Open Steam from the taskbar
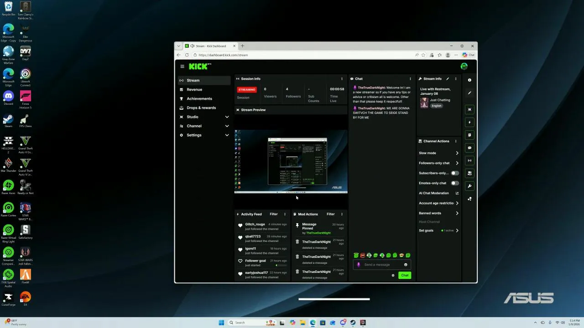 coord(353,323)
